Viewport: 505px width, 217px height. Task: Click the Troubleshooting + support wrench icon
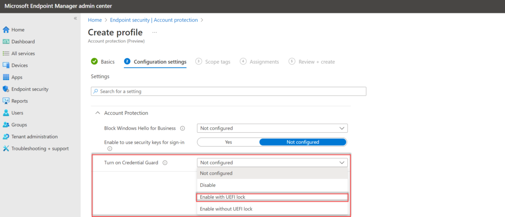pos(6,148)
